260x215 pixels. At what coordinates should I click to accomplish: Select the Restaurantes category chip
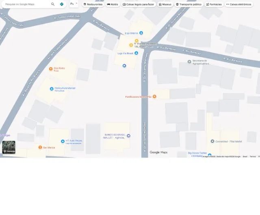coord(93,4)
